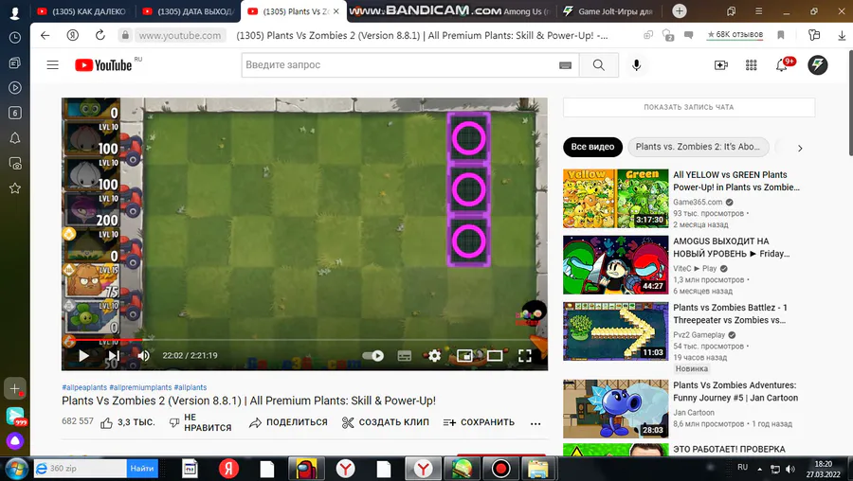Open the account avatar menu

(x=817, y=65)
